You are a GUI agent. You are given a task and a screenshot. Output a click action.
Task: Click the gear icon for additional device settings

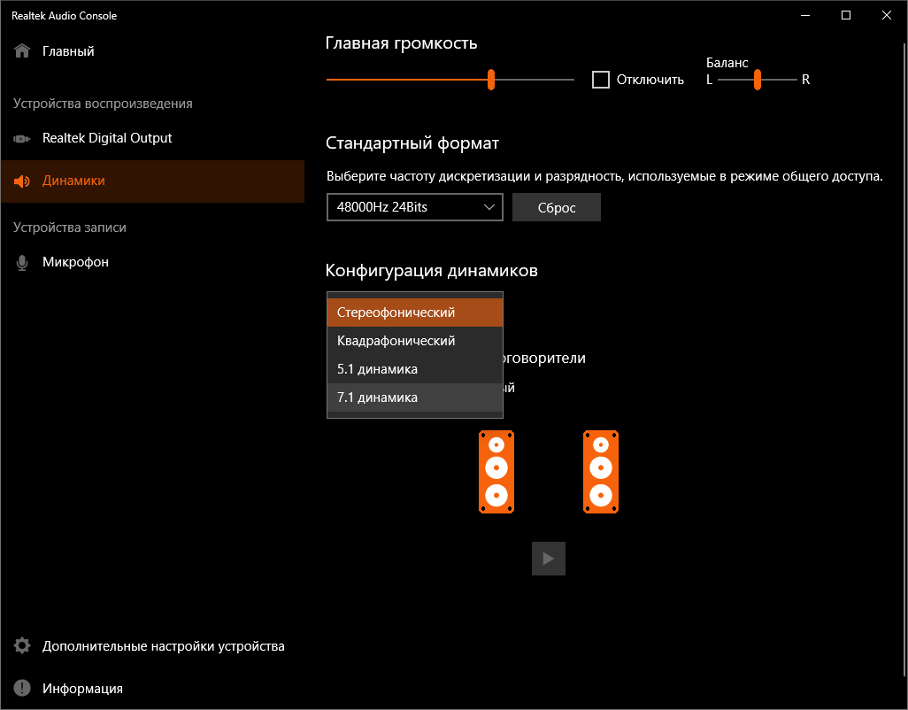[22, 646]
